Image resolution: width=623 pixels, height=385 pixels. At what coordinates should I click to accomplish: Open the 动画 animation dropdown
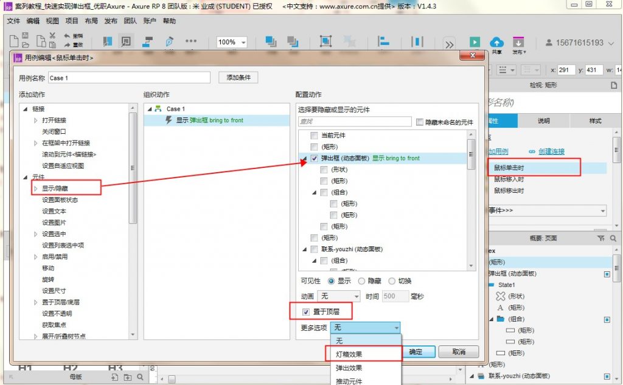[x=339, y=296]
